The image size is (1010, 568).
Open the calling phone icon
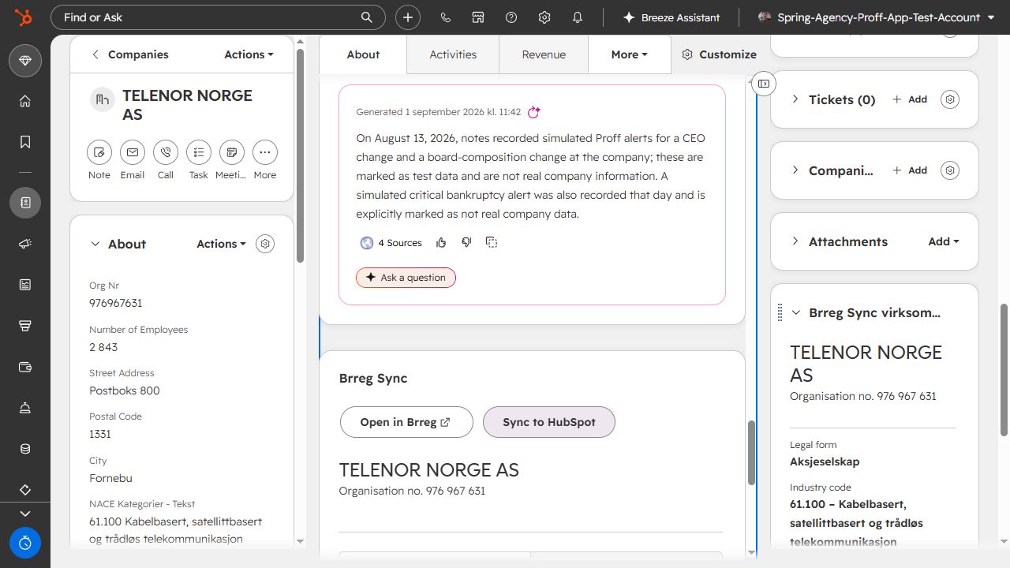[446, 17]
